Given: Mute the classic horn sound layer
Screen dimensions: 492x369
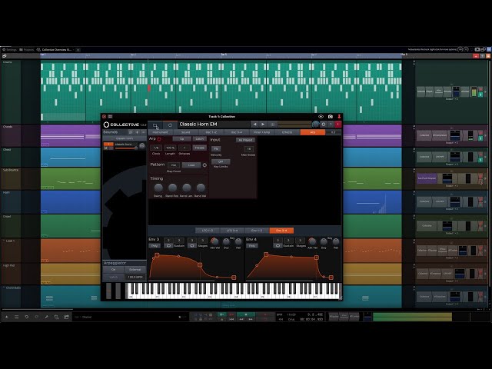Looking at the screenshot, I should pyautogui.click(x=106, y=148).
